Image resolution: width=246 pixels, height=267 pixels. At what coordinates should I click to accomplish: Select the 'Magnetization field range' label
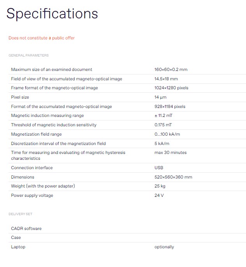tap(36, 134)
